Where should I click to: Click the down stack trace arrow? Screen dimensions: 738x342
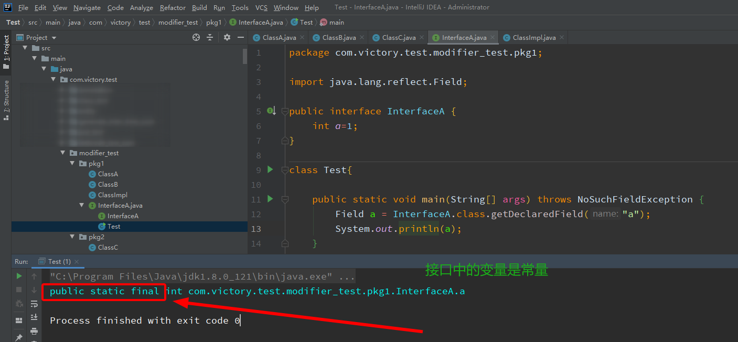tap(34, 290)
